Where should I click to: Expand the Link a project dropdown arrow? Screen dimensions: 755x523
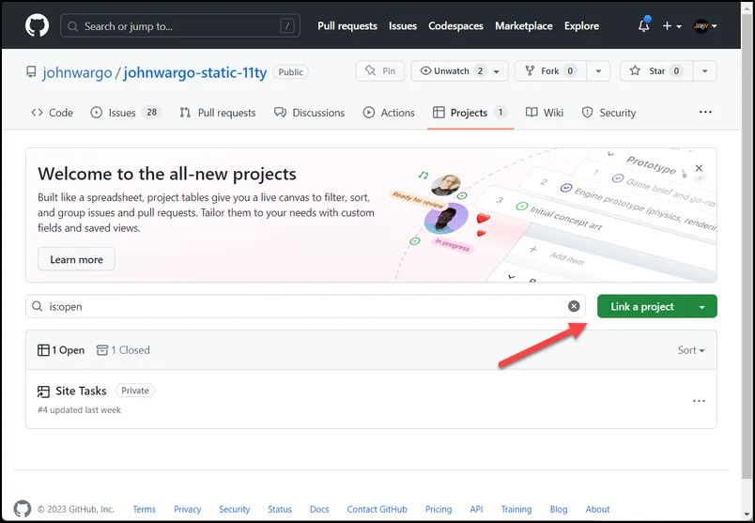coord(702,307)
